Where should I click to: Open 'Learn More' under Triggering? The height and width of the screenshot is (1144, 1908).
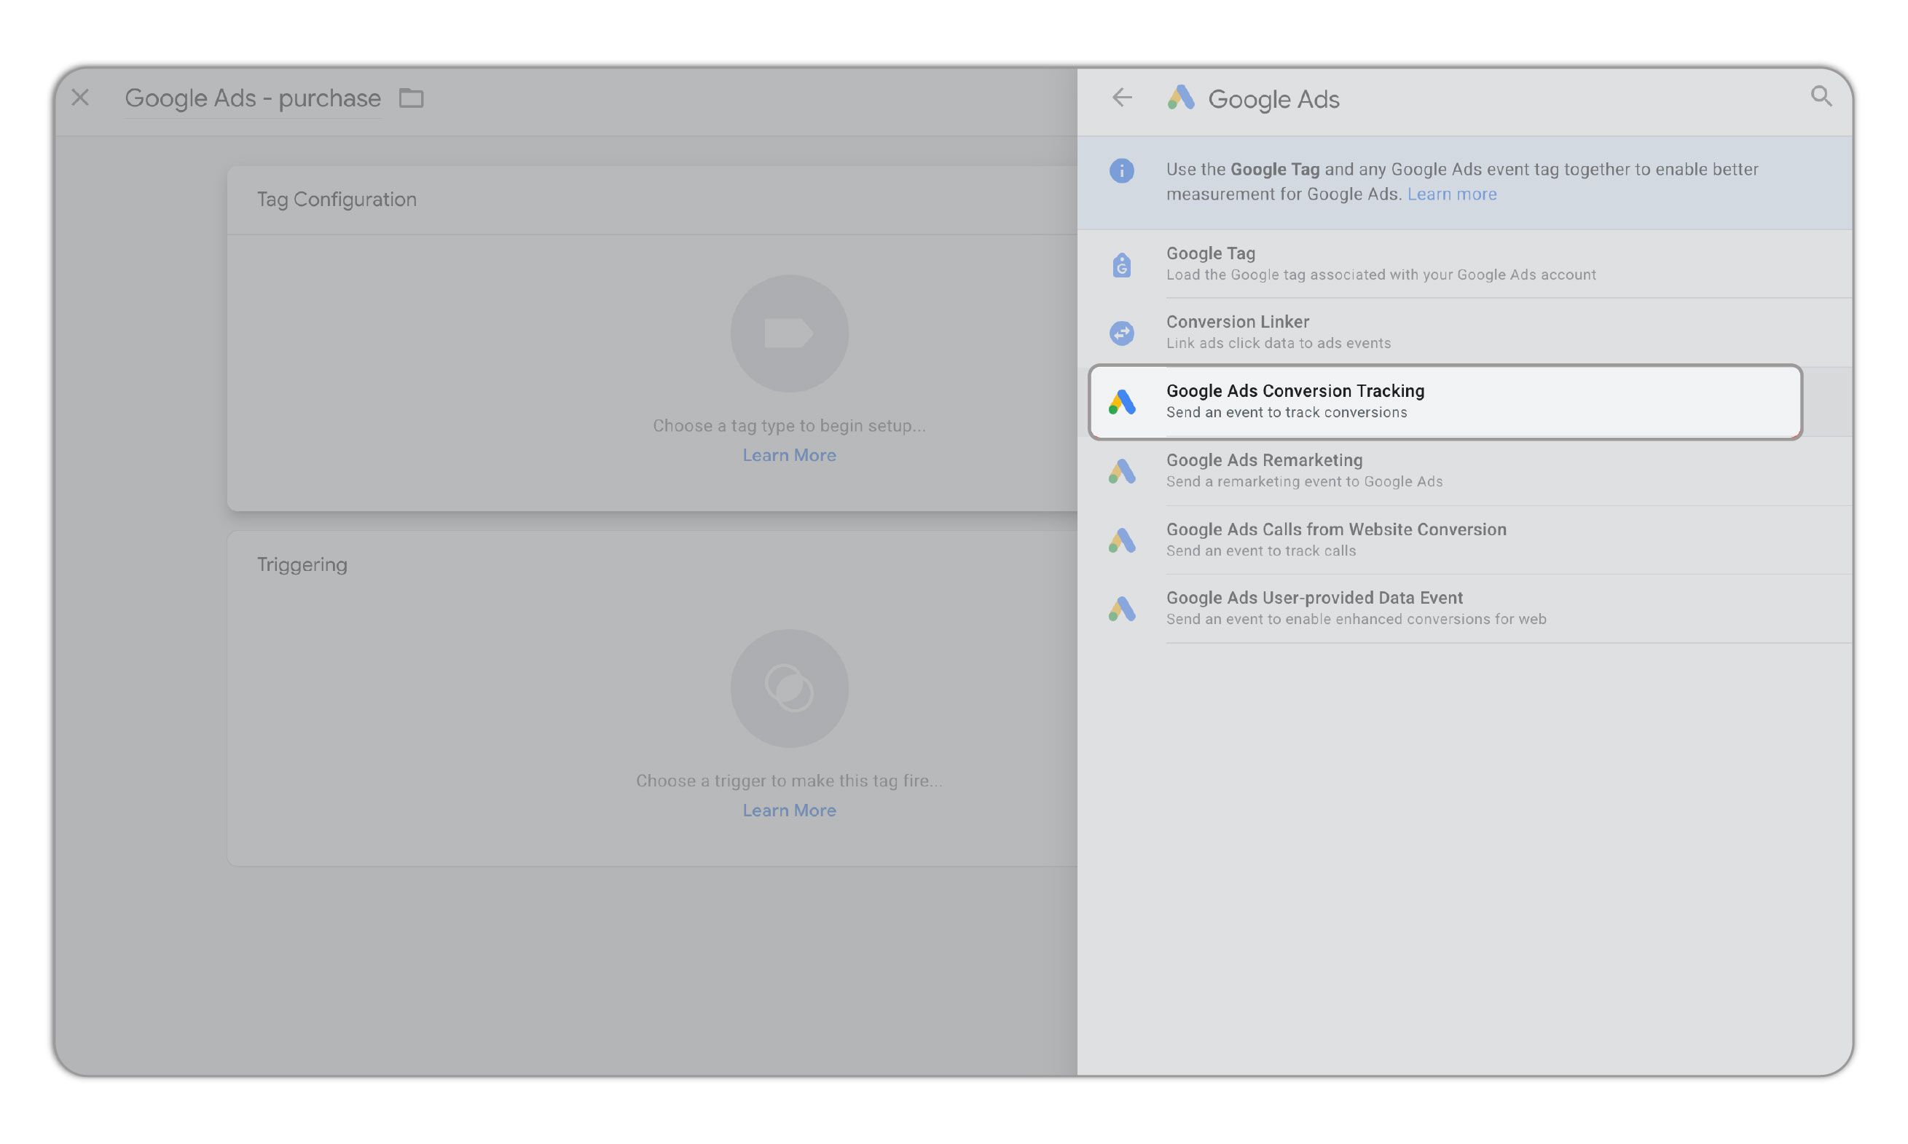tap(789, 811)
